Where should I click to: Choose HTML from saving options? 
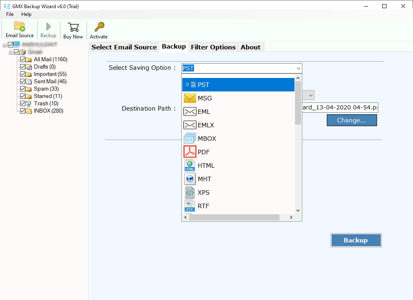point(238,166)
